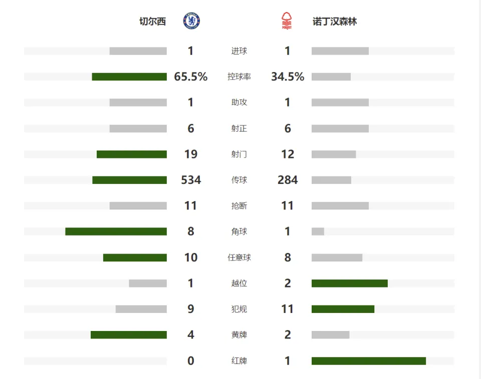Select the 控球率 stat label
This screenshot has width=481, height=379.
tap(239, 76)
